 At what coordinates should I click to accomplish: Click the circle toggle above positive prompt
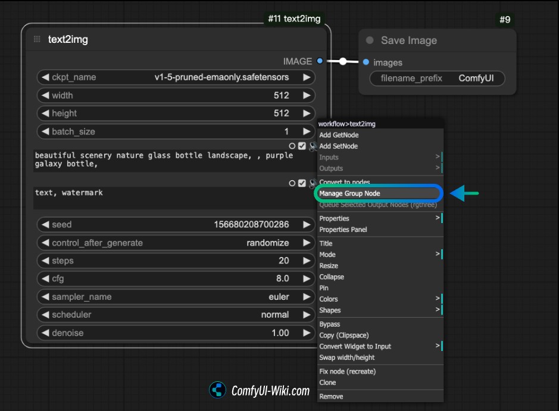click(292, 146)
